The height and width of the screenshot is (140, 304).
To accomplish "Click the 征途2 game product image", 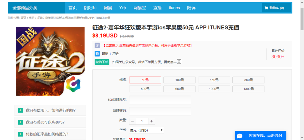I will (50, 61).
